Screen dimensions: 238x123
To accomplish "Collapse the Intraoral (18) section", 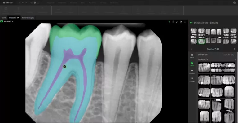I will (235, 60).
